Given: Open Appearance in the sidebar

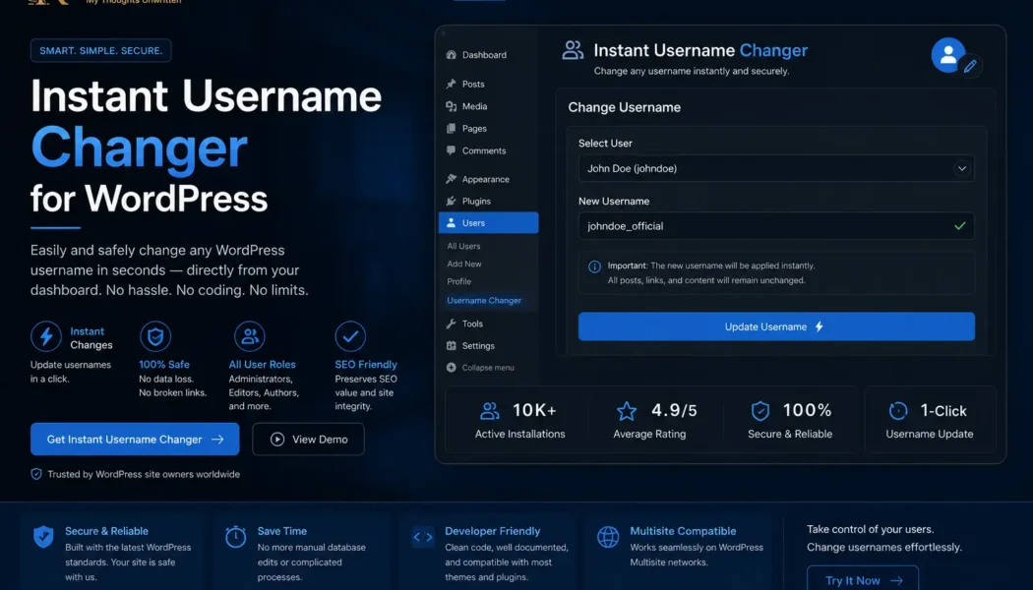Looking at the screenshot, I should point(477,179).
